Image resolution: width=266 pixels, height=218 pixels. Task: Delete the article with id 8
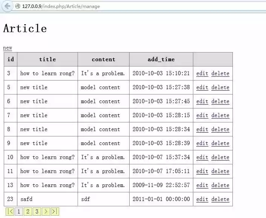220,129
